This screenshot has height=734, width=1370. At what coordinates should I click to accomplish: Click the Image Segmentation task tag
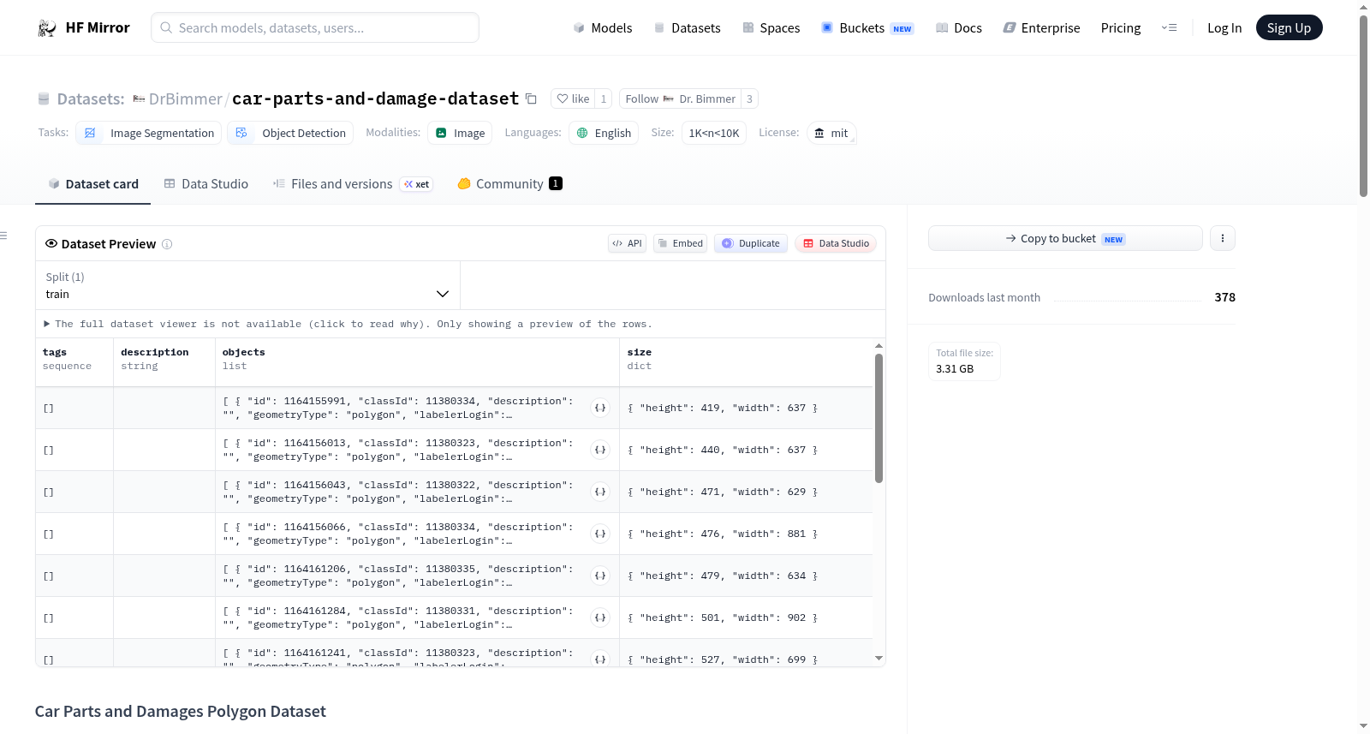click(149, 133)
